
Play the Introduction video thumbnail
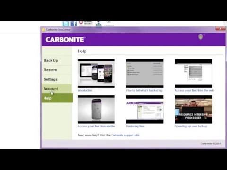pos(96,74)
